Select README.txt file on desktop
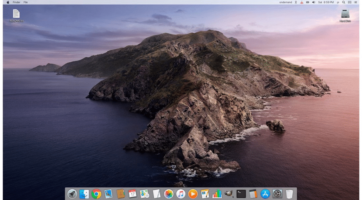This screenshot has height=200, width=362. [x=17, y=15]
